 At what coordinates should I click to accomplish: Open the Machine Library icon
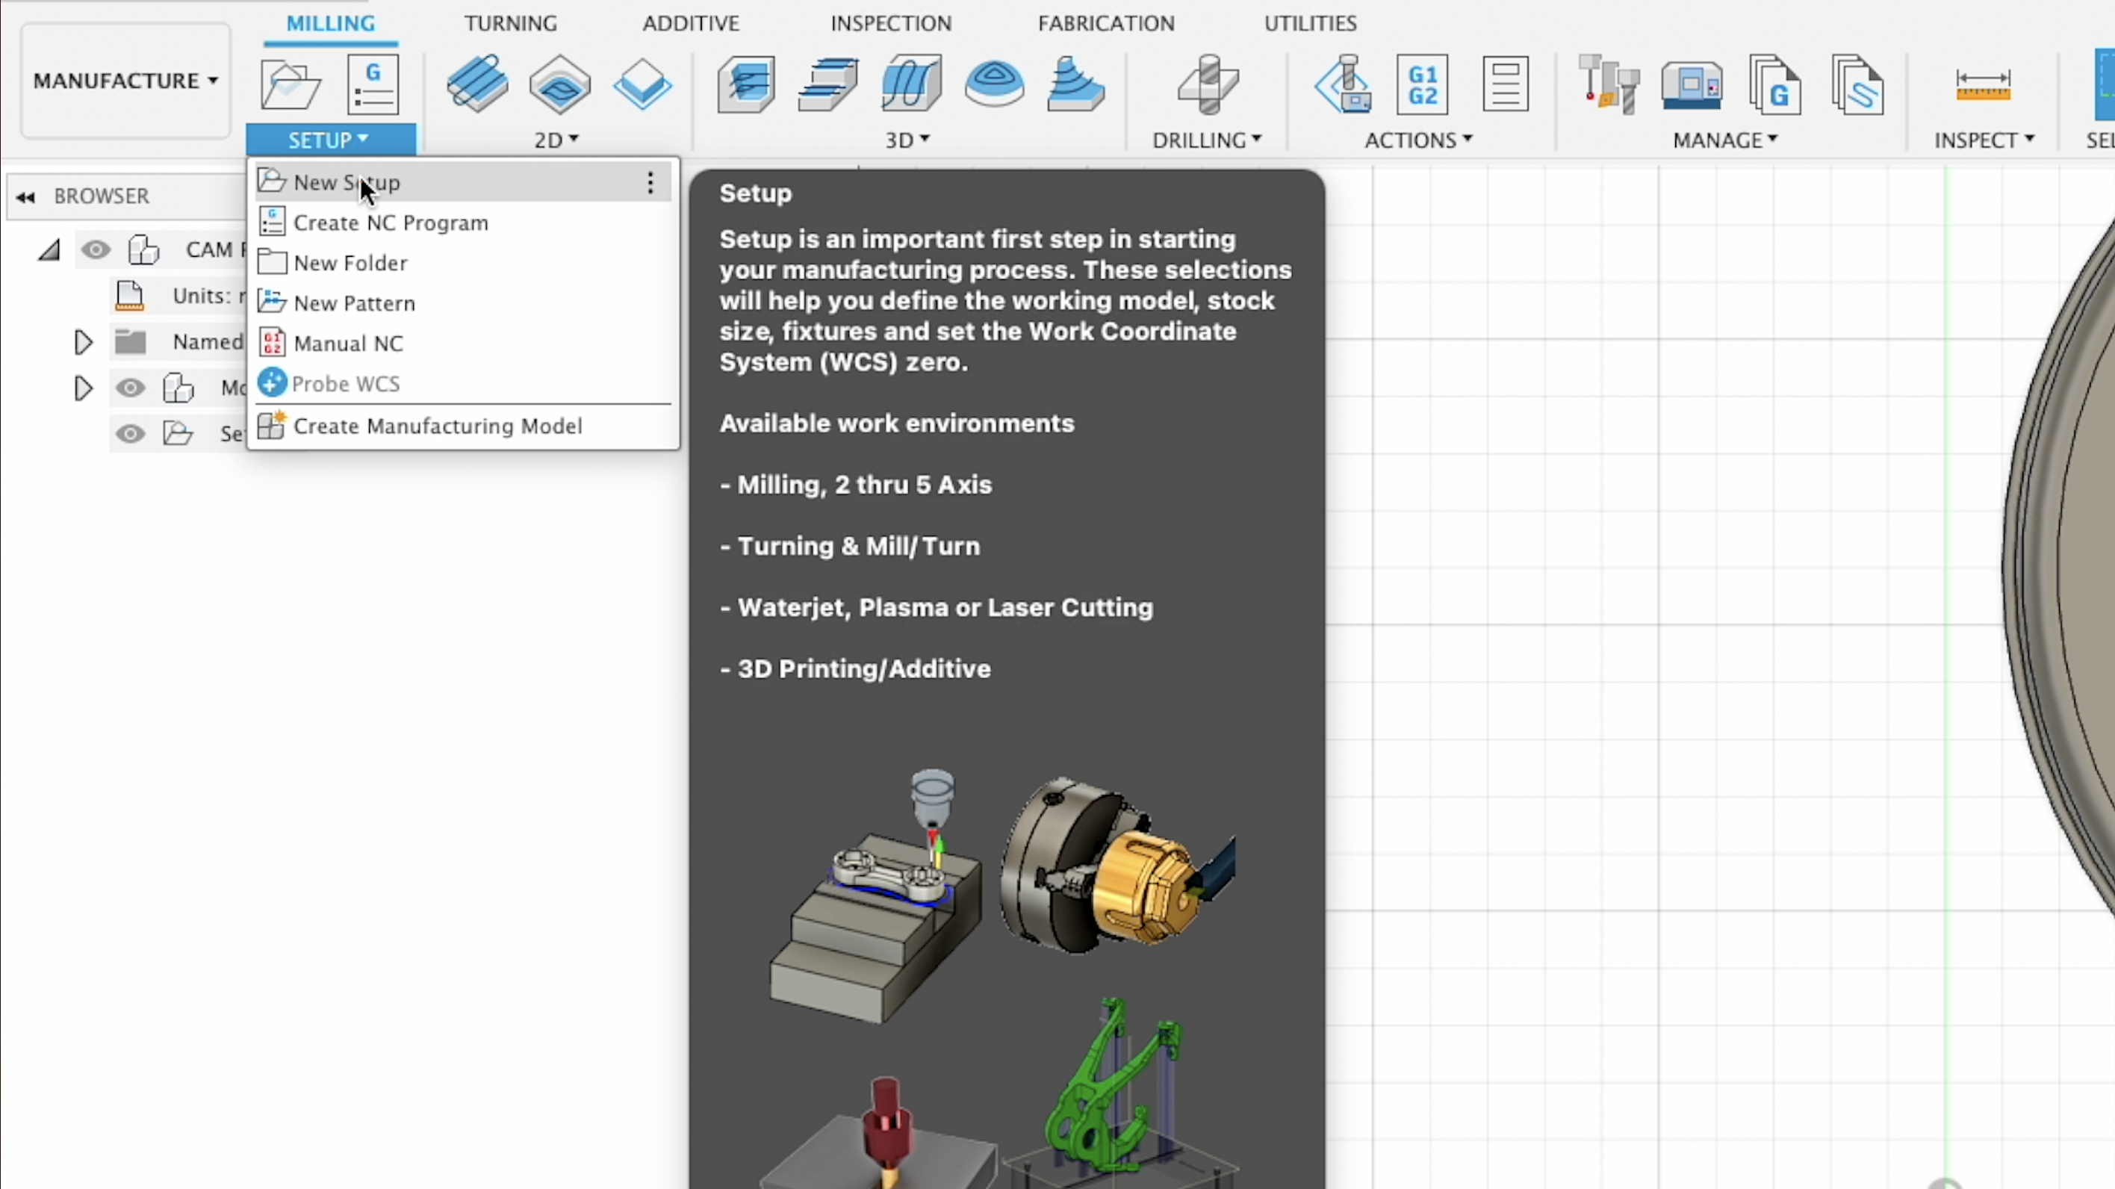(x=1692, y=84)
